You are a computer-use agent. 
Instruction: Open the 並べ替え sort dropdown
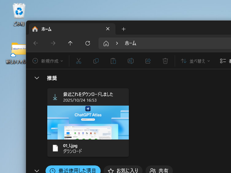point(195,61)
